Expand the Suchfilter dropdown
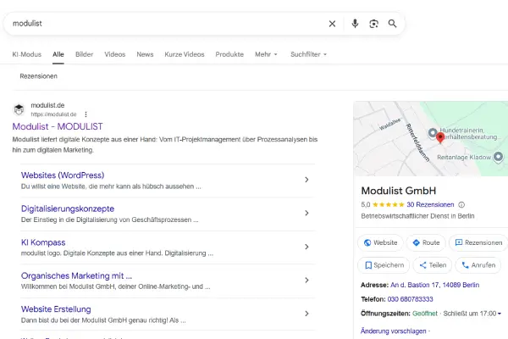The image size is (508, 339). tap(308, 54)
